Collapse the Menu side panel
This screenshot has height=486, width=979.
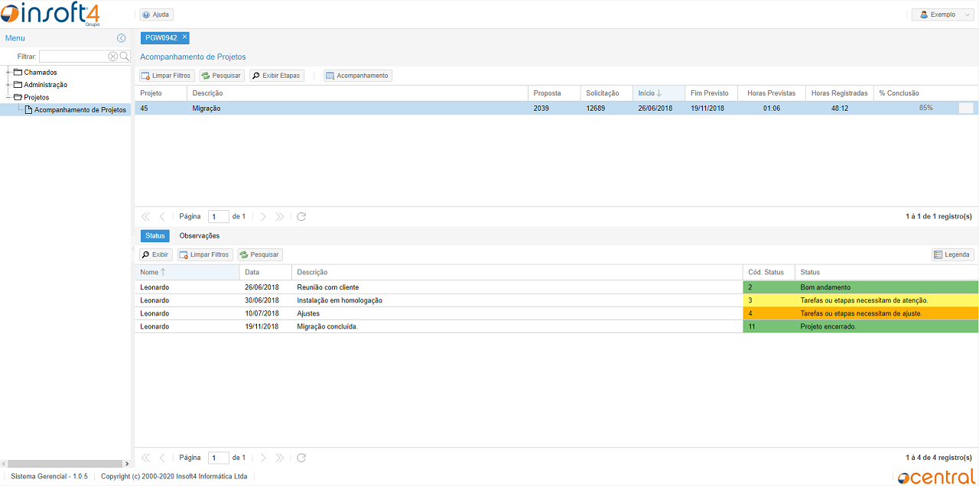(121, 38)
